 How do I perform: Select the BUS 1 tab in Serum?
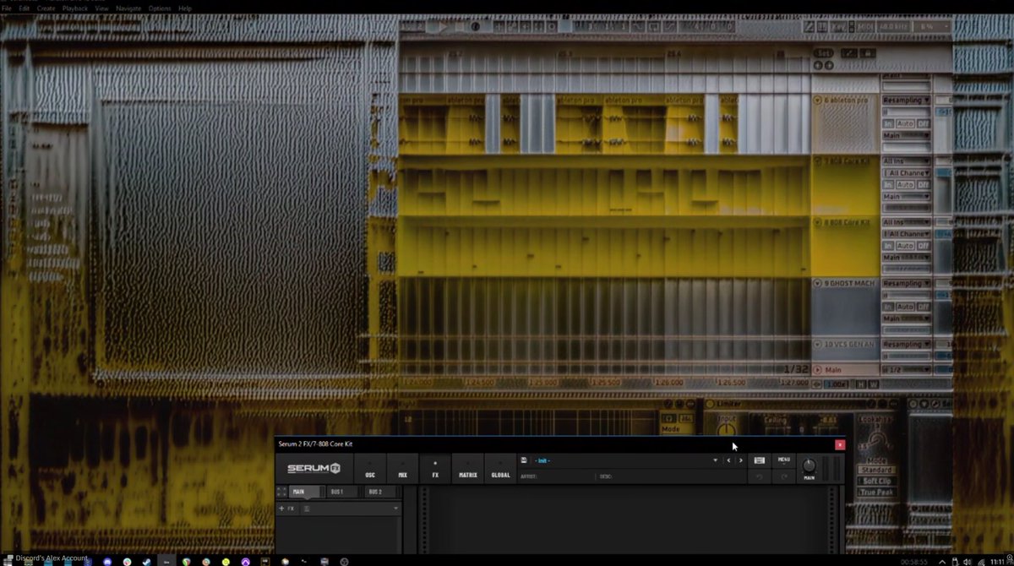344,492
